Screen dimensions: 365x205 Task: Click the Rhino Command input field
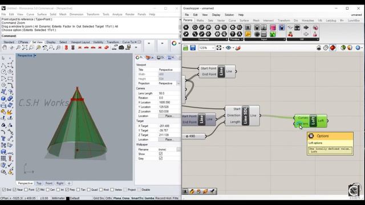pyautogui.click(x=98, y=36)
